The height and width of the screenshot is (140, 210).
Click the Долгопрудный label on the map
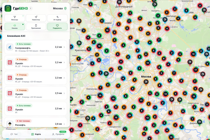124,7
